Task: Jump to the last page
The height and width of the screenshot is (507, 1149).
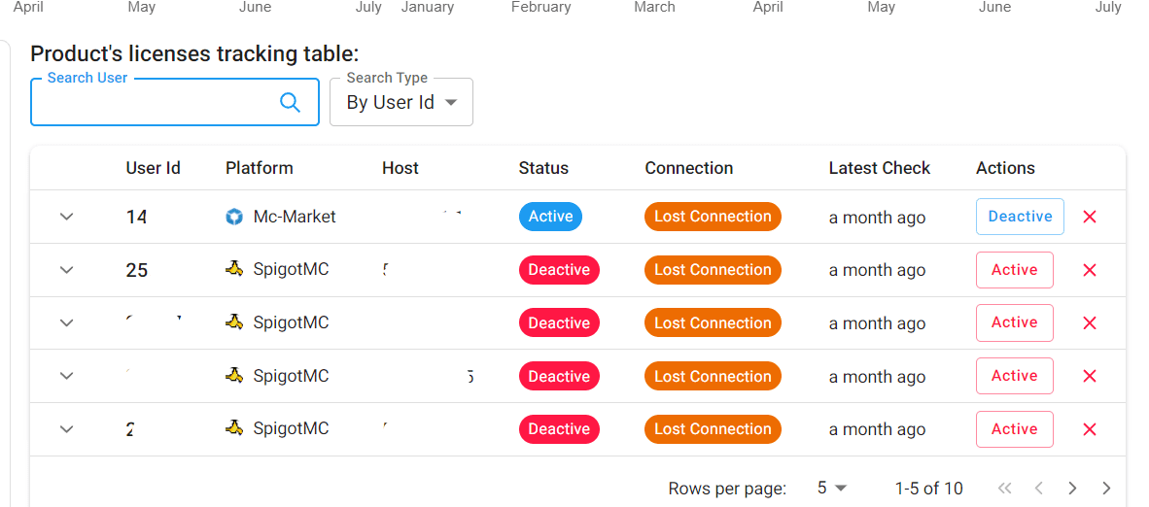Action: pyautogui.click(x=1106, y=488)
